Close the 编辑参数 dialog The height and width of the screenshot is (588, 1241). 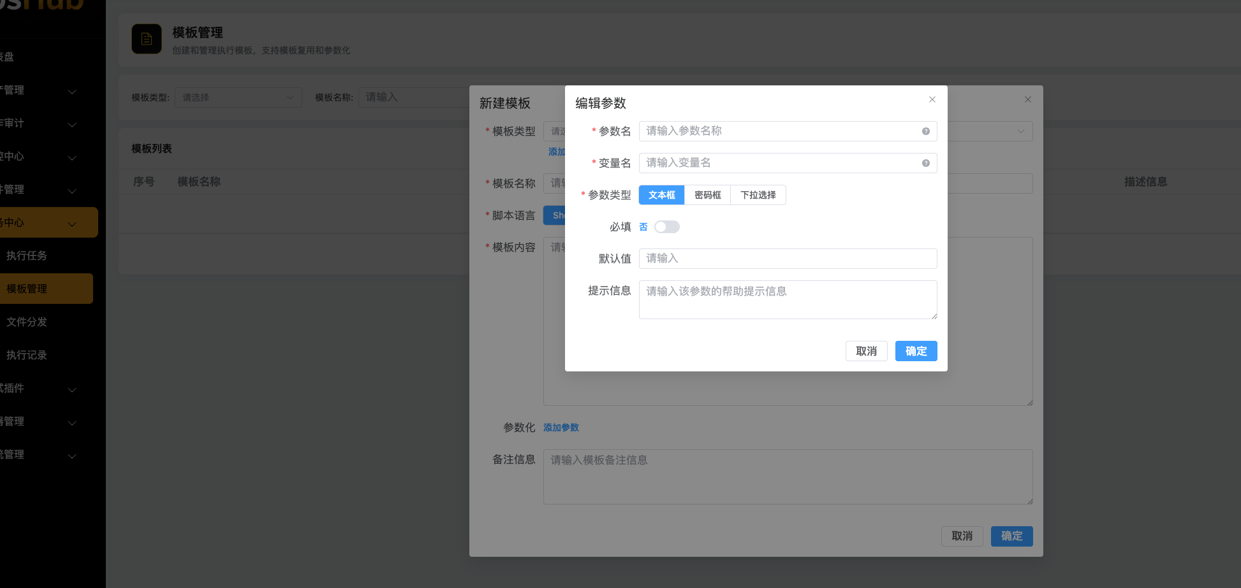click(932, 99)
